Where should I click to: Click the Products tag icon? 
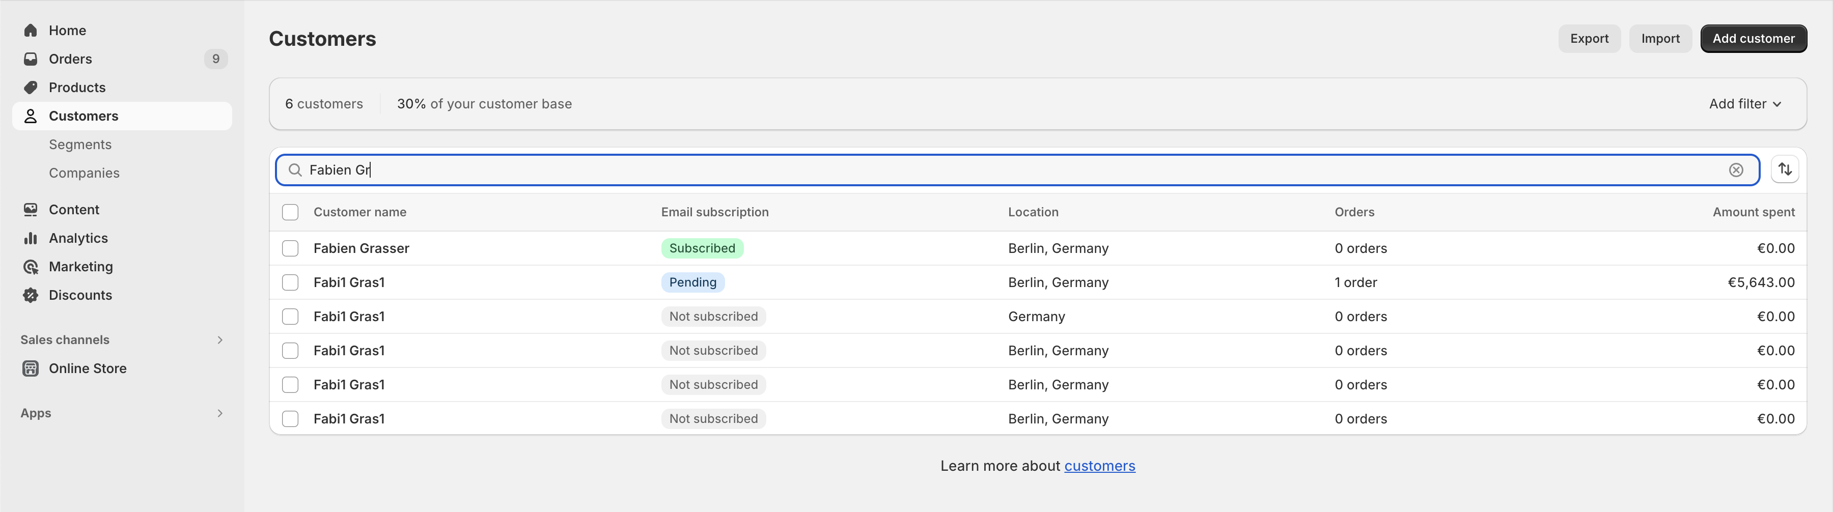(31, 88)
